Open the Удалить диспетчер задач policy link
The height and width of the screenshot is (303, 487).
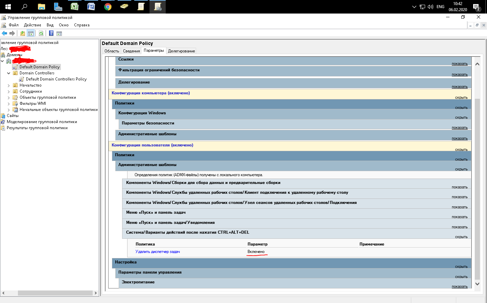click(158, 252)
